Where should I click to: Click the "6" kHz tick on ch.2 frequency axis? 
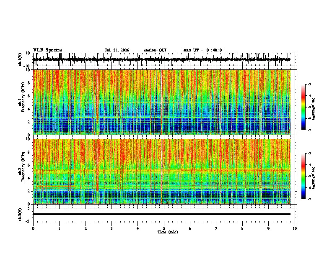29,165
